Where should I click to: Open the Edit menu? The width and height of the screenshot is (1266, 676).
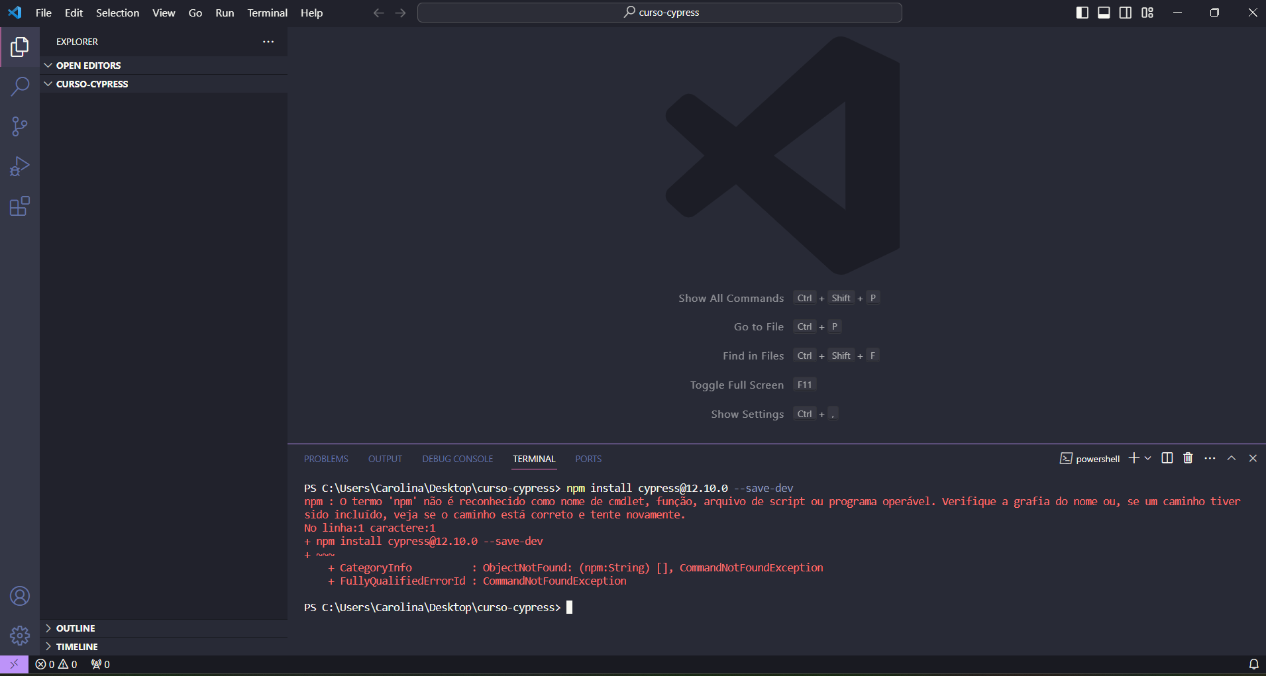pyautogui.click(x=74, y=13)
